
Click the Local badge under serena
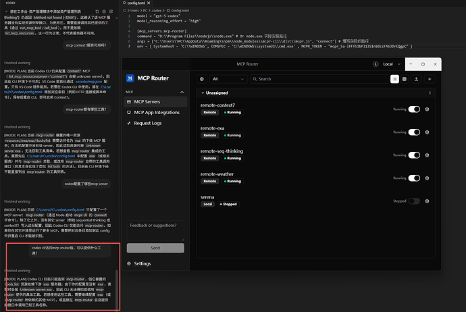208,204
